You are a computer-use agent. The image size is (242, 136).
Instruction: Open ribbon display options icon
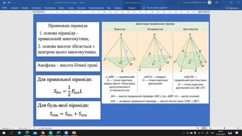coord(217,3)
